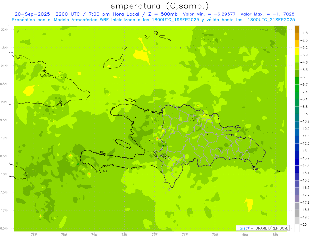Viewport: 309px width, 238px height.
Task: Select the "Valor Min. = -6.29577" readout
Action: point(209,14)
